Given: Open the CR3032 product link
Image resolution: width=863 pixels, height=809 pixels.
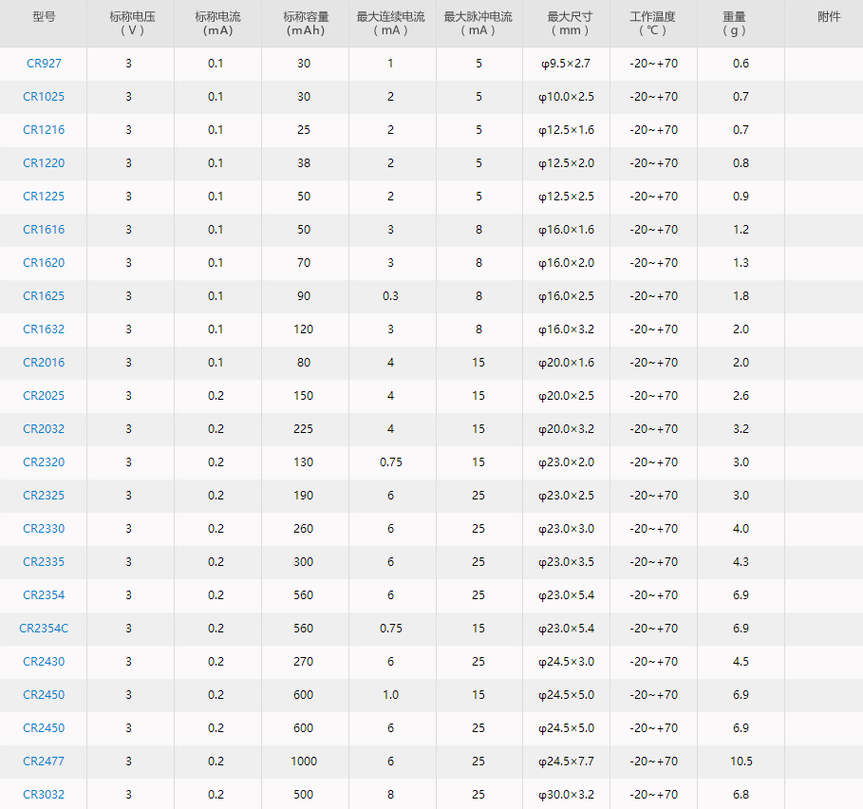Looking at the screenshot, I should 44,795.
